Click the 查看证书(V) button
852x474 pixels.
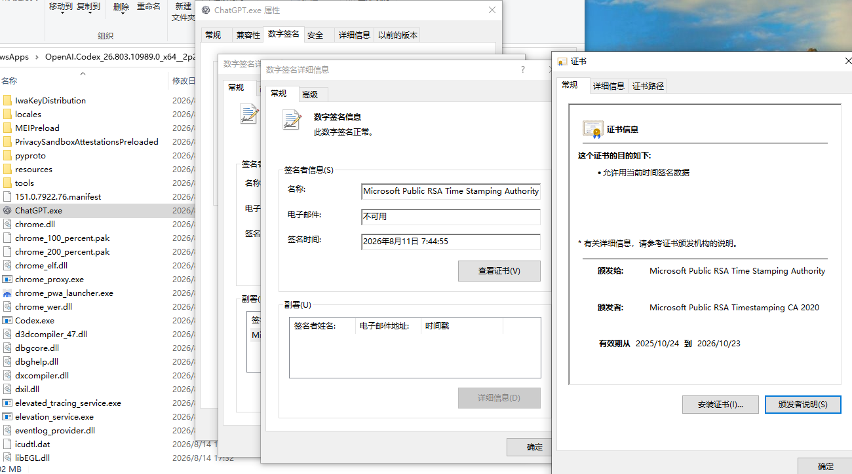(x=499, y=271)
